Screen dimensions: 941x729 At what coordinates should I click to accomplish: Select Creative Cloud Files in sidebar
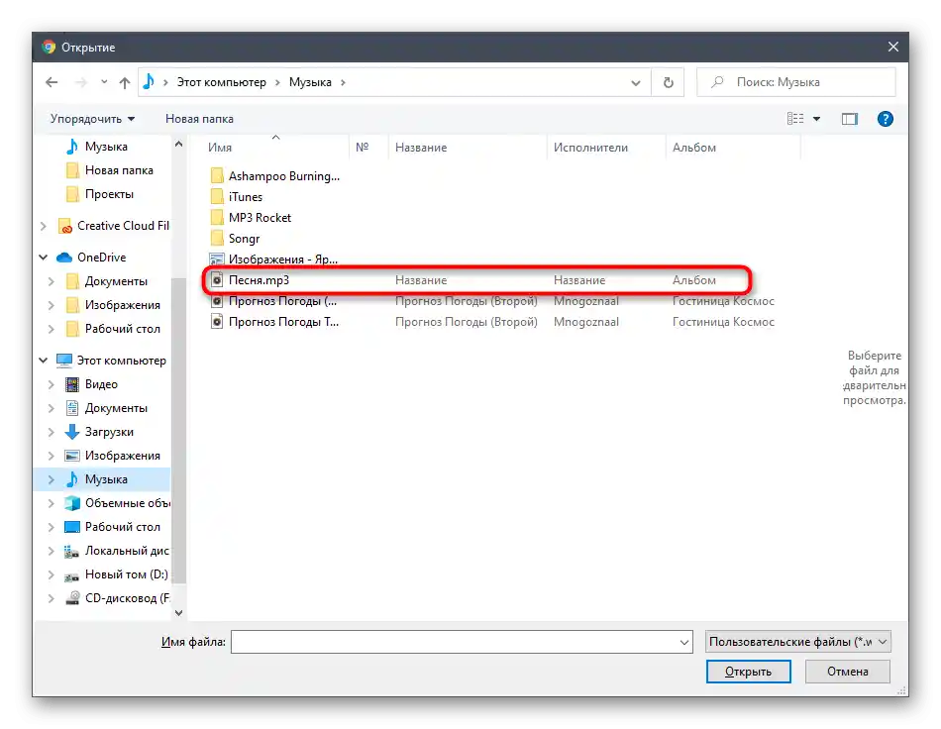click(114, 226)
